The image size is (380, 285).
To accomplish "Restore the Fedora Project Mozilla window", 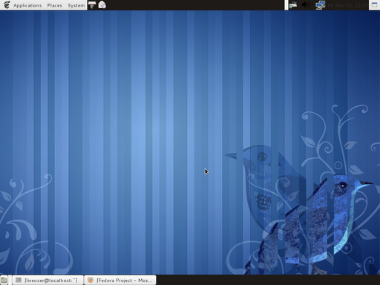I will tap(120, 280).
